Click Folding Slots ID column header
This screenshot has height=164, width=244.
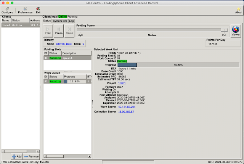(46, 53)
